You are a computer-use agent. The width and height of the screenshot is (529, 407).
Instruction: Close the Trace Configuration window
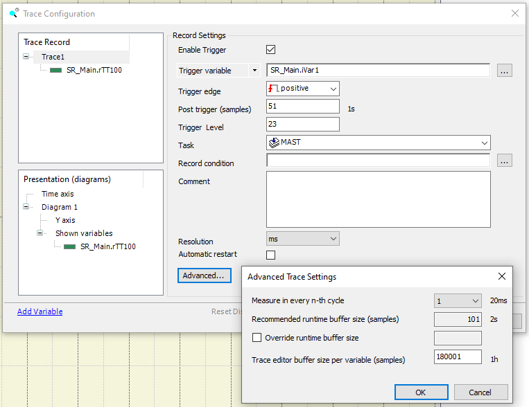(x=514, y=13)
